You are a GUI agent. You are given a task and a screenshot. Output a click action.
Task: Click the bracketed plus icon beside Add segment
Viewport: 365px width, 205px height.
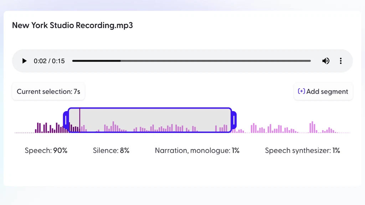click(301, 91)
